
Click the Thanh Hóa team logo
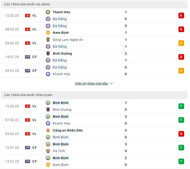(x=48, y=12)
